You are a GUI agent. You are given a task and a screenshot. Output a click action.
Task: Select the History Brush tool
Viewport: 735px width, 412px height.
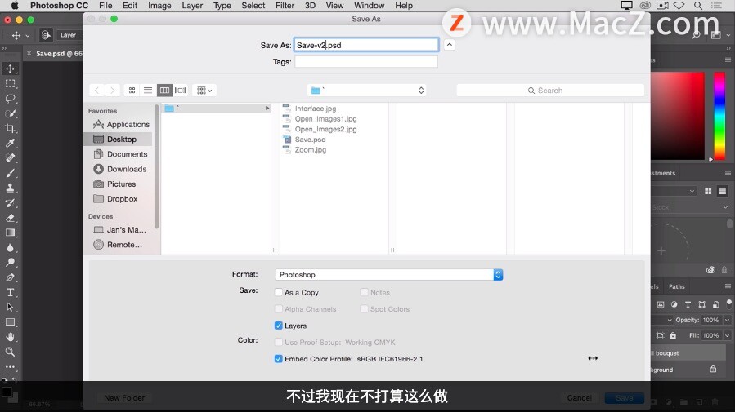click(10, 203)
